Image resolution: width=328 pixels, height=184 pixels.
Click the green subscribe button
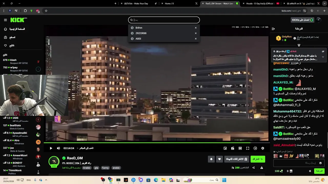(258, 159)
